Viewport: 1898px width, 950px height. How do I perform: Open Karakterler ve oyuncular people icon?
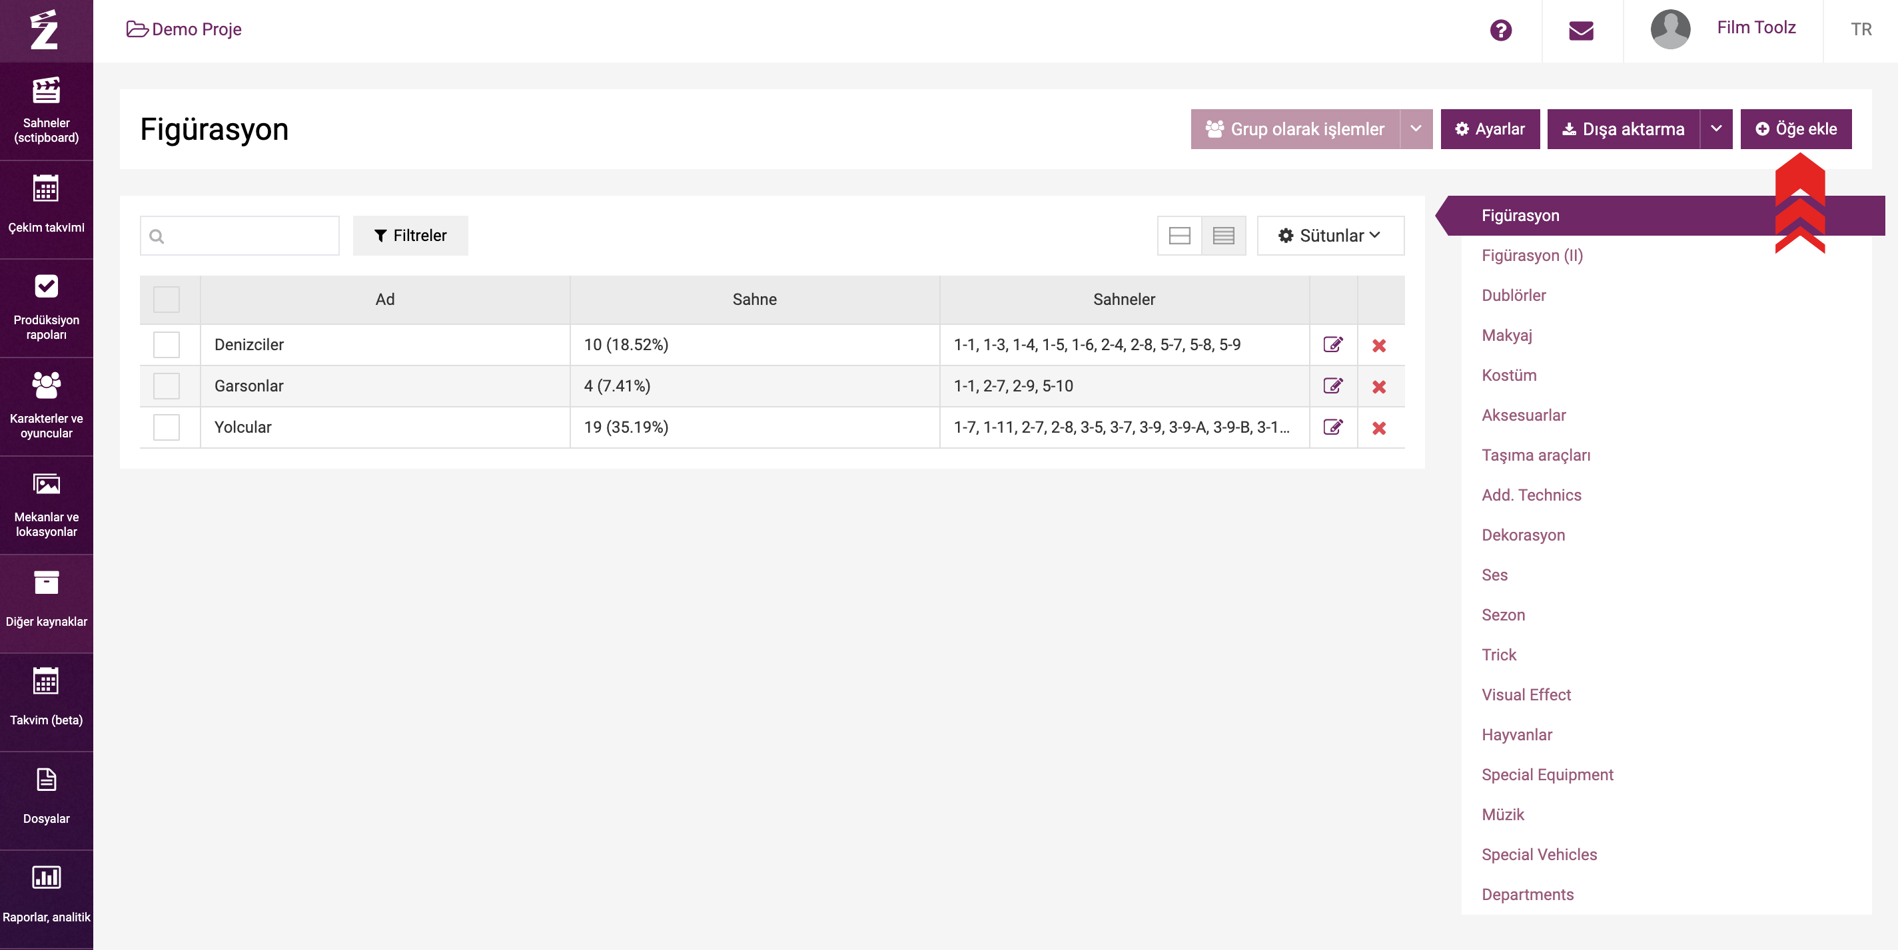click(x=46, y=385)
